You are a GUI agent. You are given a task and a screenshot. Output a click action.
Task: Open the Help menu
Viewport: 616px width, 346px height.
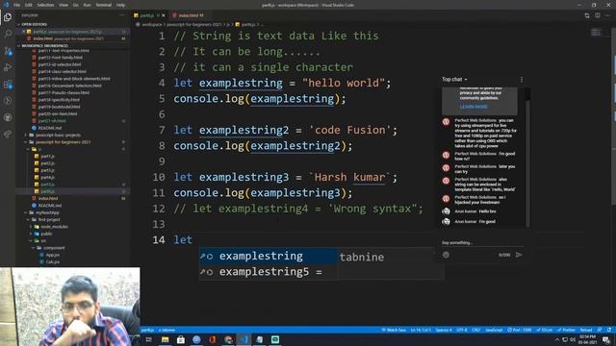coord(120,5)
